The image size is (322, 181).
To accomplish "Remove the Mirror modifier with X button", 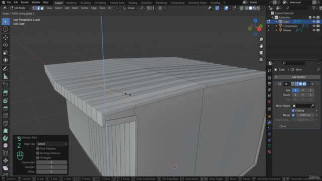I will pyautogui.click(x=312, y=84).
